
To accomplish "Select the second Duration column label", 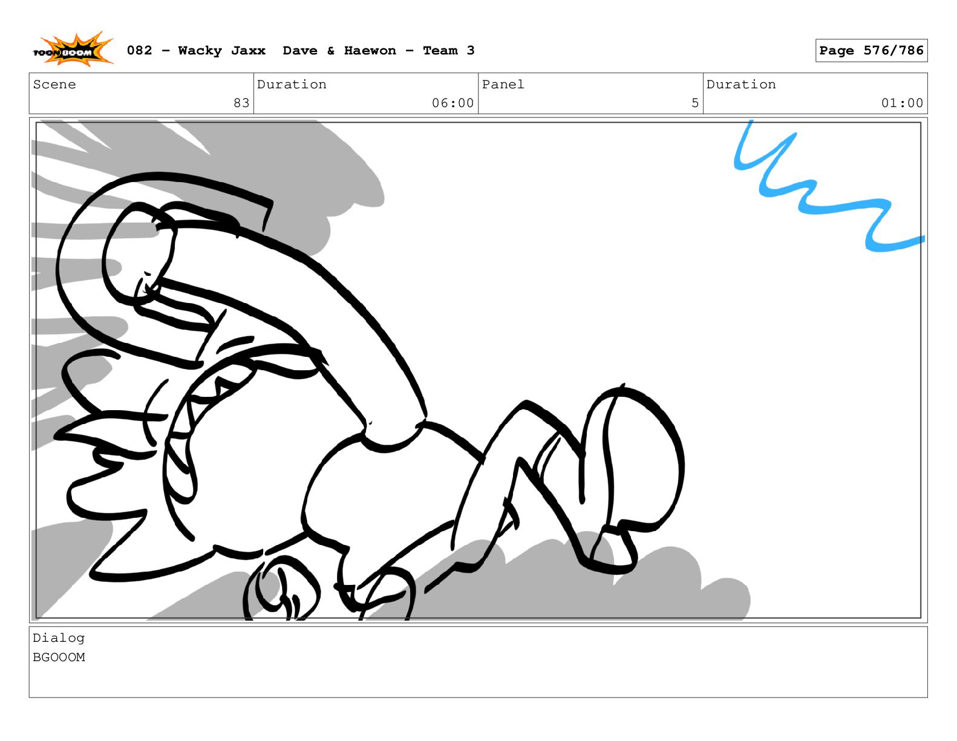I will [x=741, y=85].
